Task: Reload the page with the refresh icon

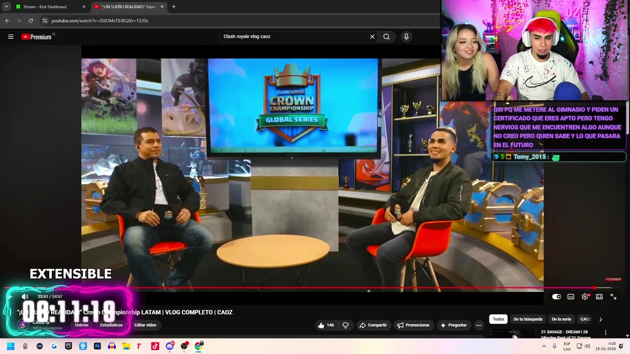Action: pyautogui.click(x=31, y=21)
